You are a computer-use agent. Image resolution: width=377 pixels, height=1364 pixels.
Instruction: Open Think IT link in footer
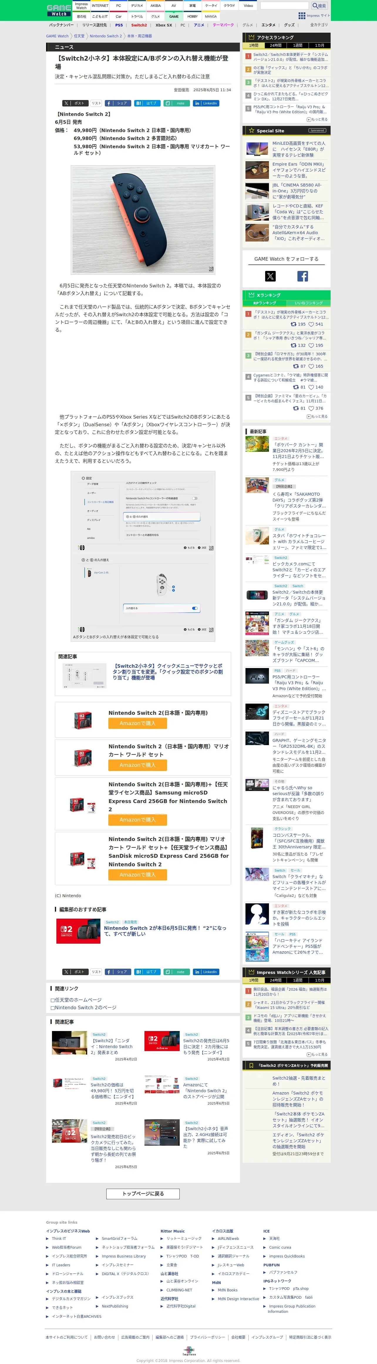click(x=59, y=1238)
